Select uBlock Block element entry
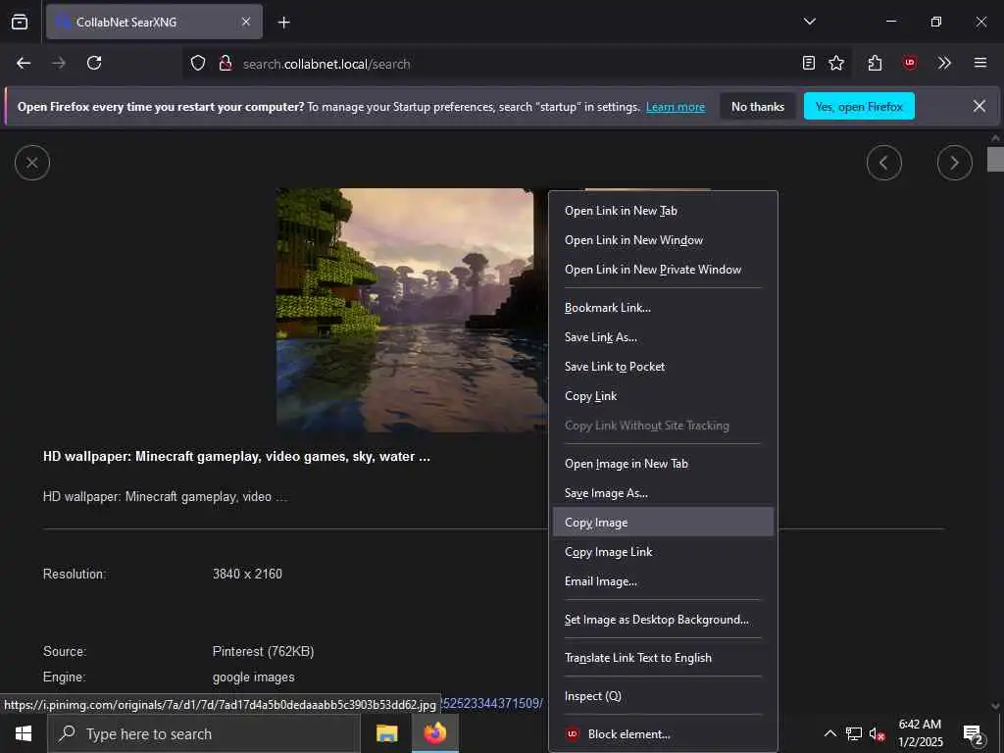This screenshot has height=753, width=1004. 663,733
